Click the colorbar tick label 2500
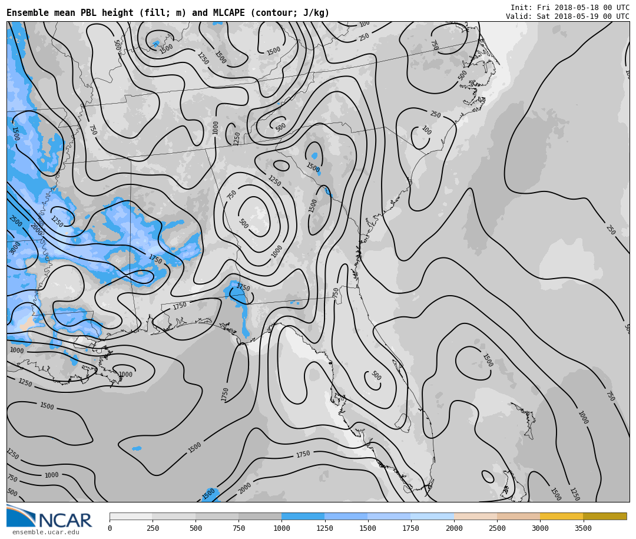 tap(497, 528)
